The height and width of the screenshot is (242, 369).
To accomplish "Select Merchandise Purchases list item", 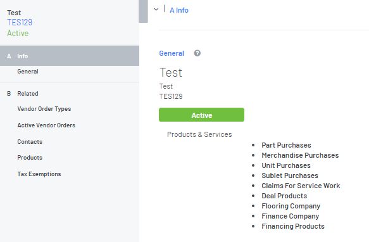I will tap(300, 155).
